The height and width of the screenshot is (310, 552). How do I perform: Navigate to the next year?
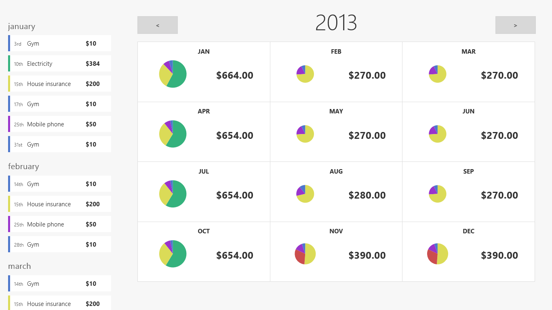(x=515, y=25)
